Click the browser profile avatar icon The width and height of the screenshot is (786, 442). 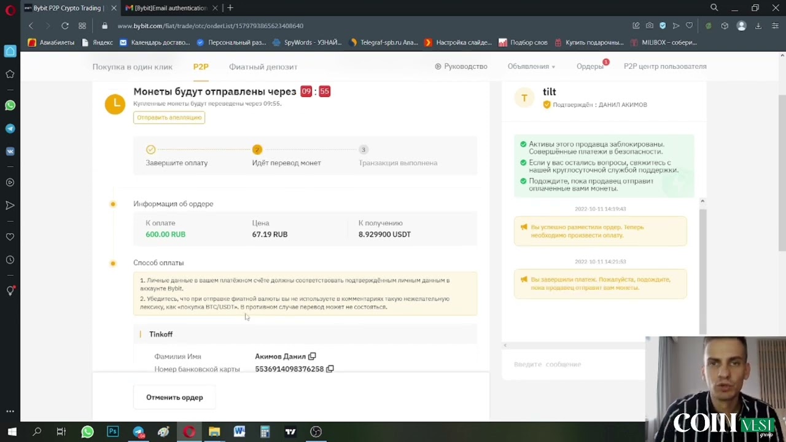(741, 26)
